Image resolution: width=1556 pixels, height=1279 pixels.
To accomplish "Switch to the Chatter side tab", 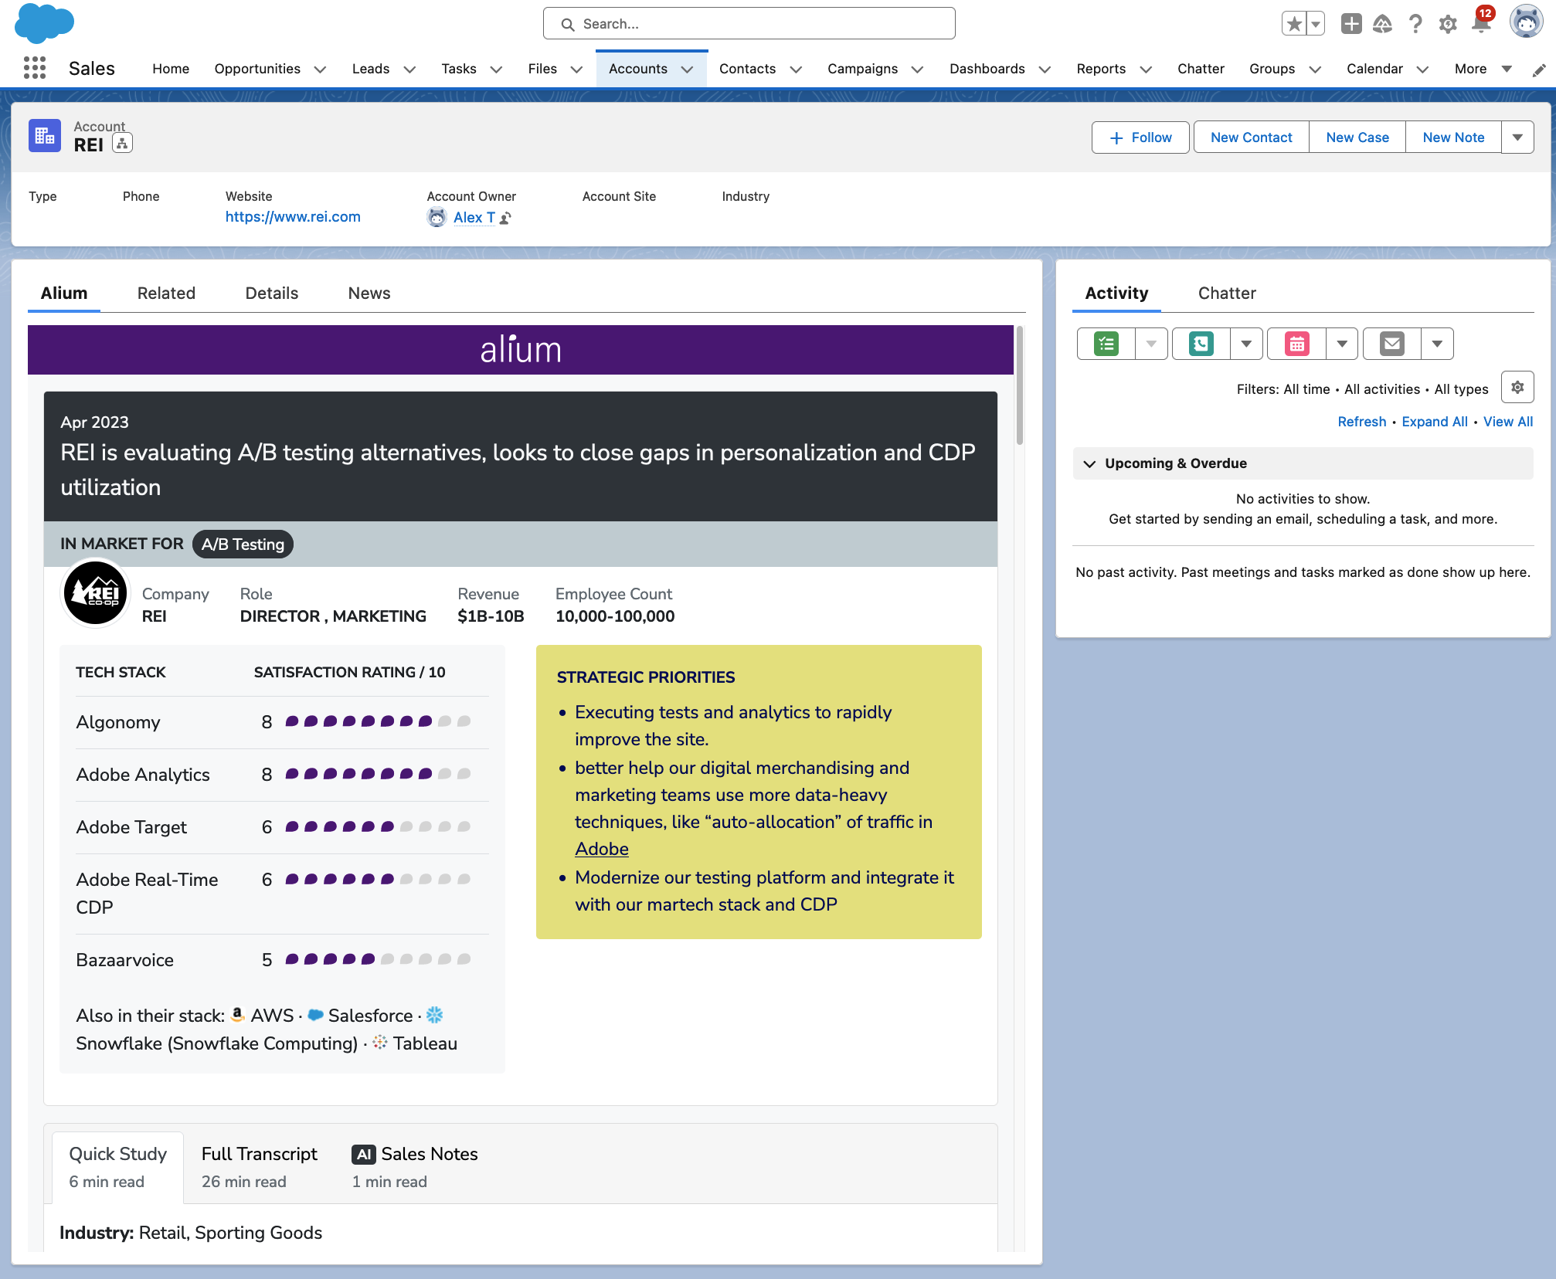I will [x=1227, y=293].
